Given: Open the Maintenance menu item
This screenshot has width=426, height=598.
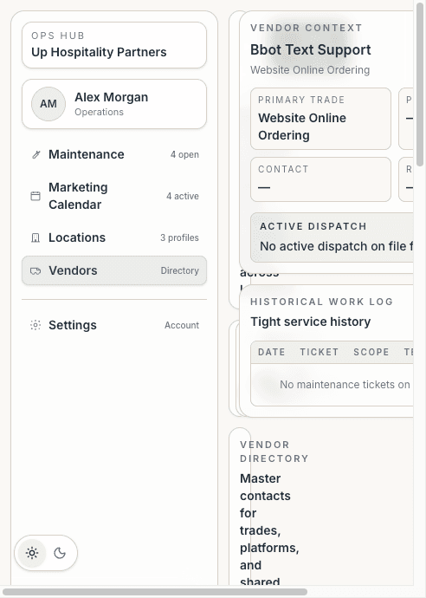Looking at the screenshot, I should (x=114, y=154).
